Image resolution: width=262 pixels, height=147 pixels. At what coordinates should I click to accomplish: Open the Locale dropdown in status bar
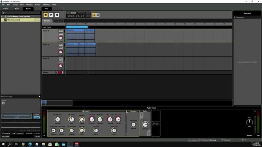pyautogui.click(x=234, y=140)
